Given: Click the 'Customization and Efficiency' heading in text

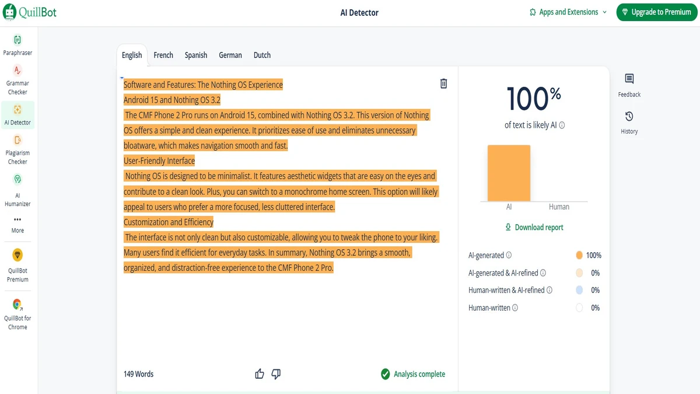Looking at the screenshot, I should pos(169,222).
